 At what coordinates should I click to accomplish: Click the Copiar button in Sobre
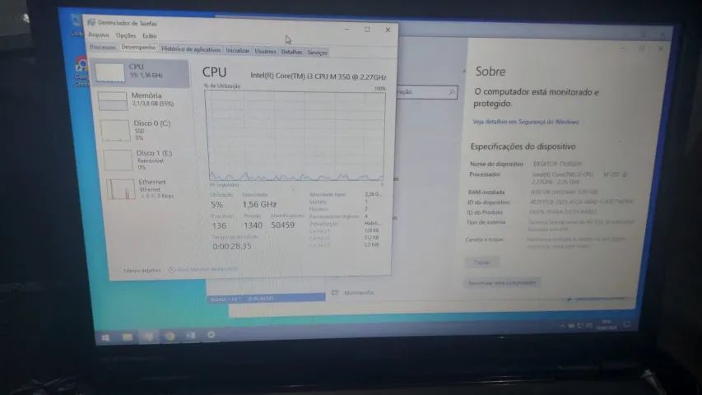pos(481,263)
